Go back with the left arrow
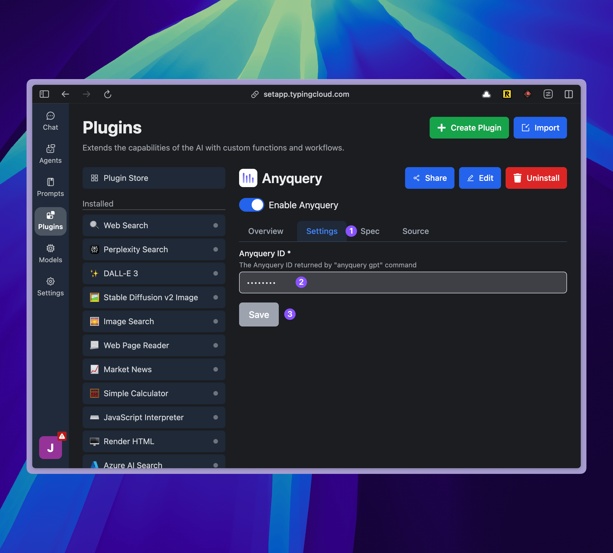The width and height of the screenshot is (613, 553). point(65,94)
